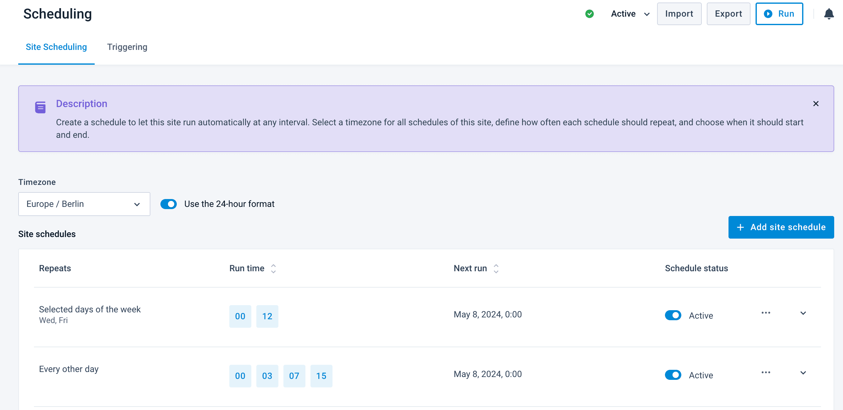Open more options for Every other day schedule
Viewport: 843px width, 410px height.
click(765, 372)
